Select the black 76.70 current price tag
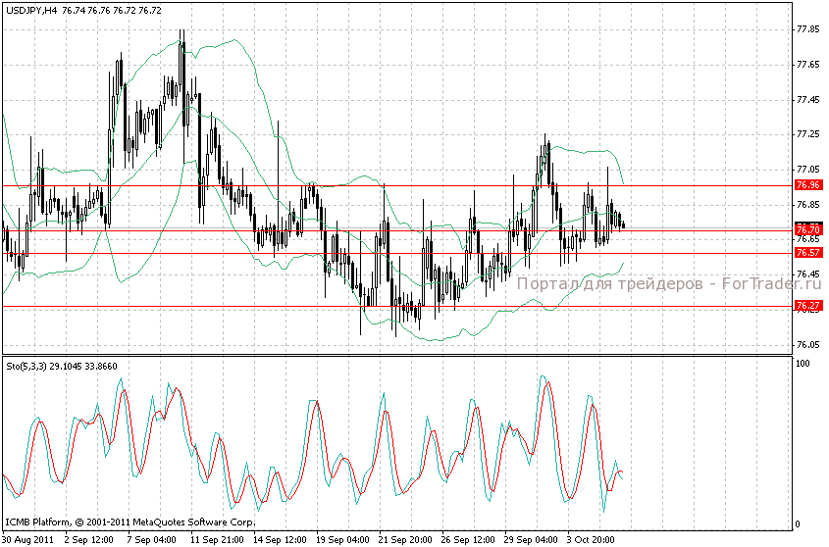The height and width of the screenshot is (547, 829). [807, 228]
